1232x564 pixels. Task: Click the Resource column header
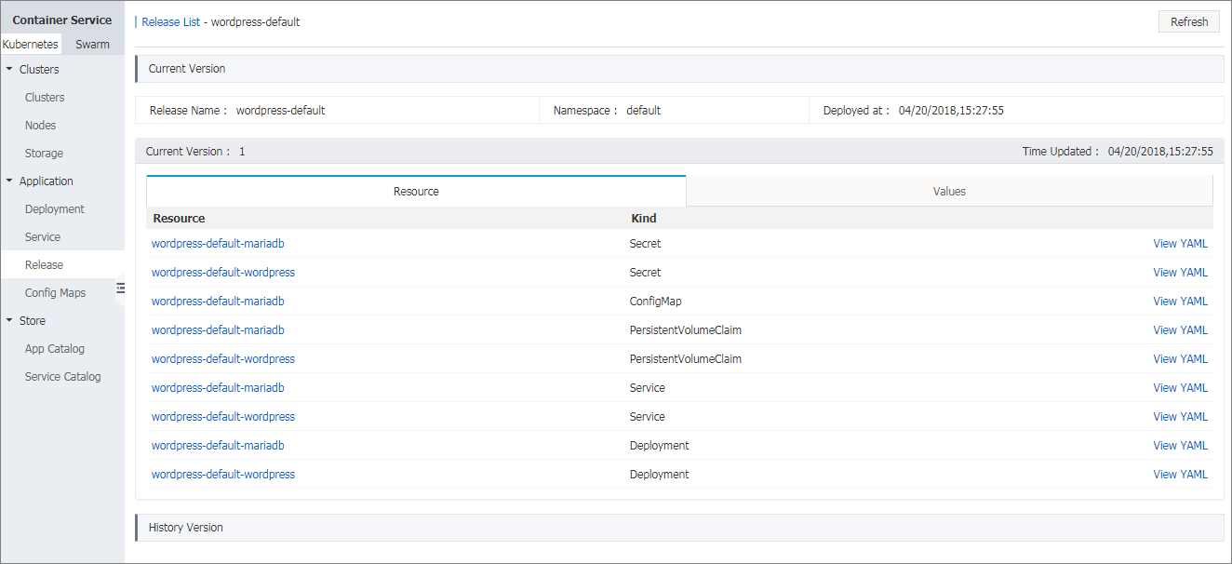pyautogui.click(x=179, y=218)
